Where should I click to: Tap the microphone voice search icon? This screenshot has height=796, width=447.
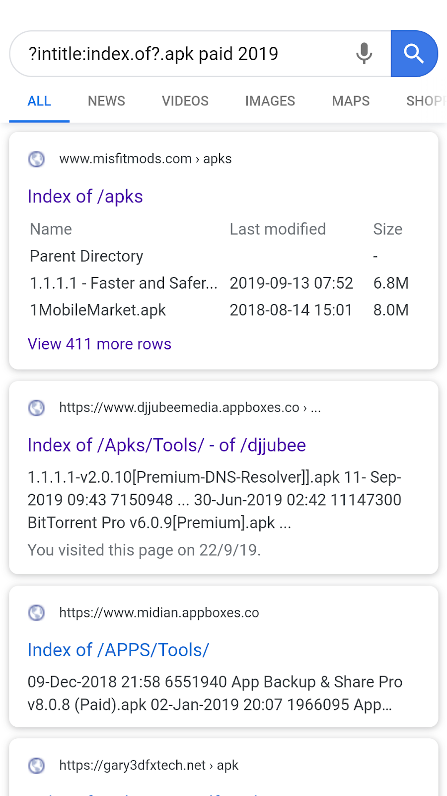pos(364,53)
